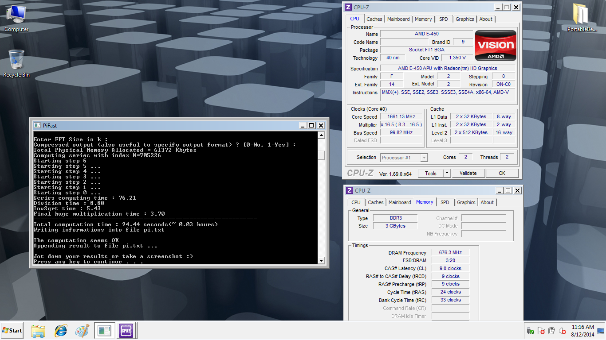Viewport: 606px width, 340px height.
Task: Click the Memory Size value 3 GBytes
Action: (x=395, y=226)
